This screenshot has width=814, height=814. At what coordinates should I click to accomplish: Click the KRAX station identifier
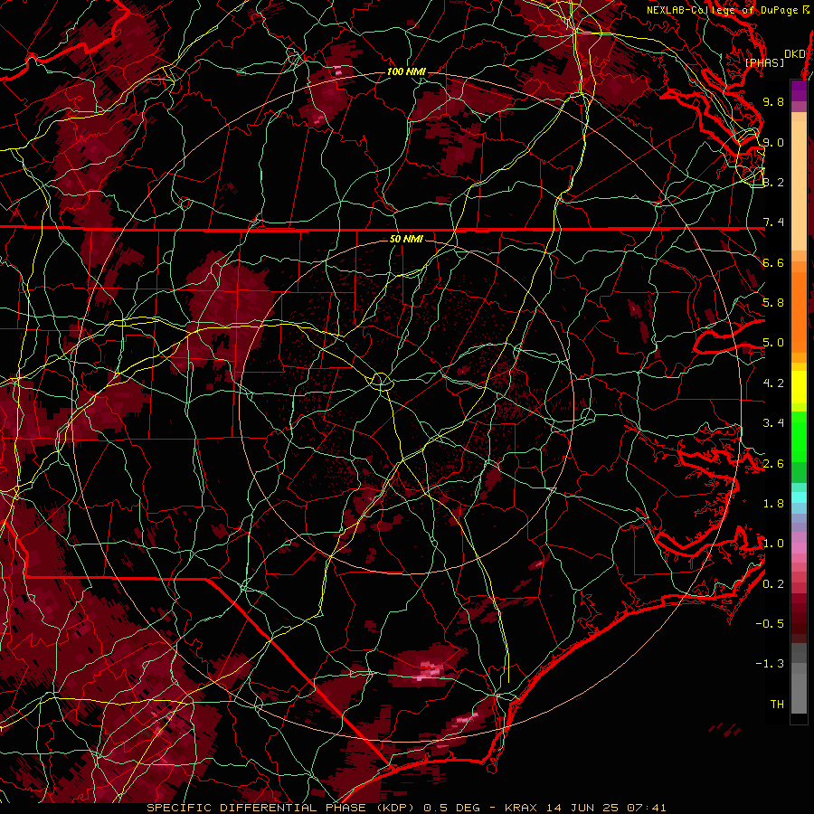(x=523, y=808)
